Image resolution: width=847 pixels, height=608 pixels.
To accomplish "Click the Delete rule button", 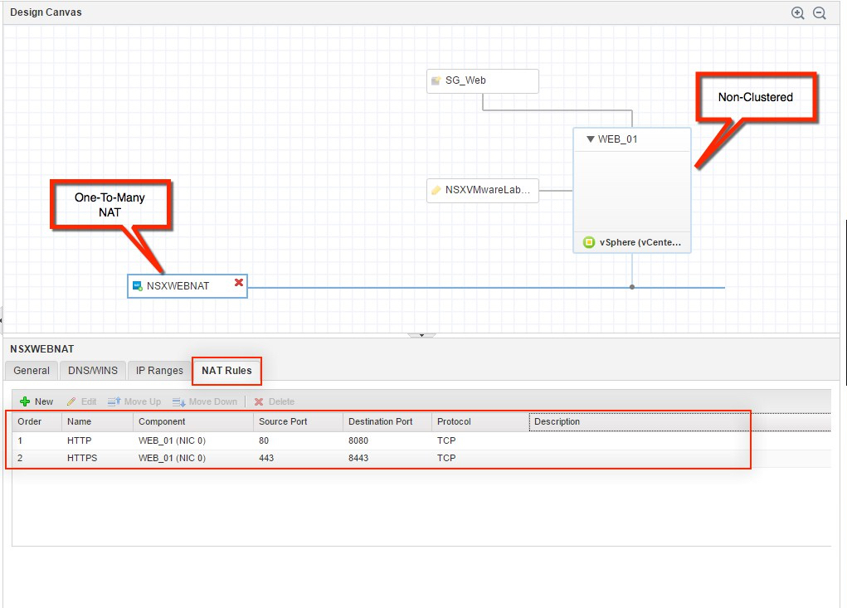I will (x=275, y=401).
